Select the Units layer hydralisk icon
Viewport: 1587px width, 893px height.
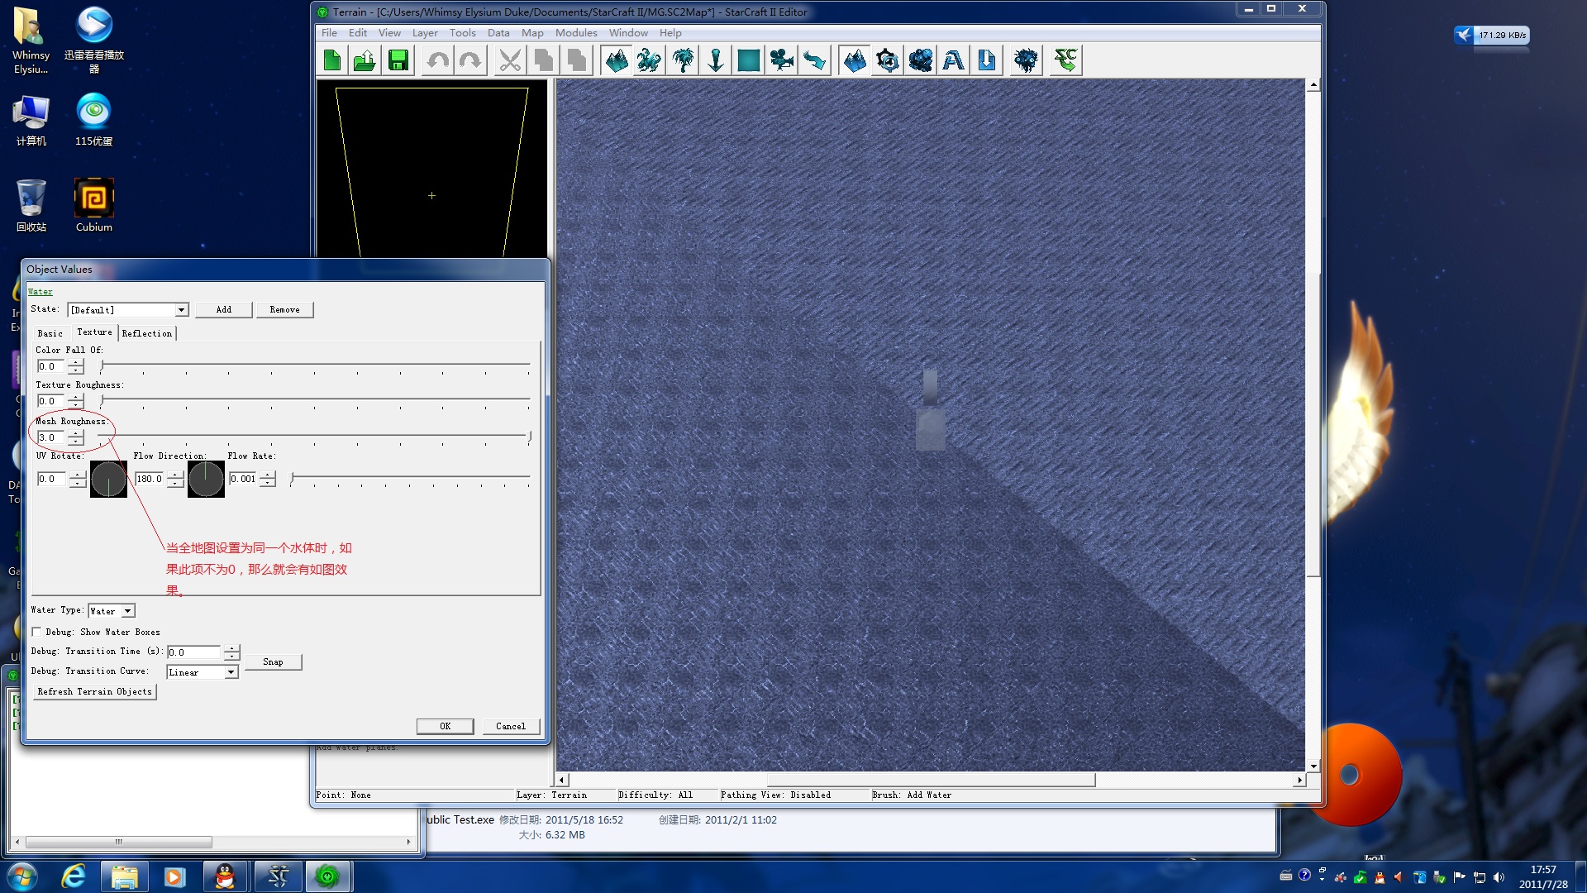click(650, 60)
